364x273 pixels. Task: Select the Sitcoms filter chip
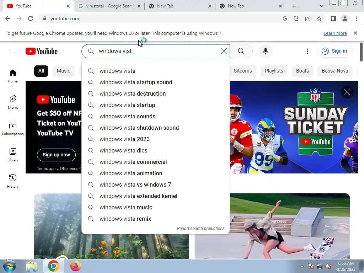pos(243,71)
